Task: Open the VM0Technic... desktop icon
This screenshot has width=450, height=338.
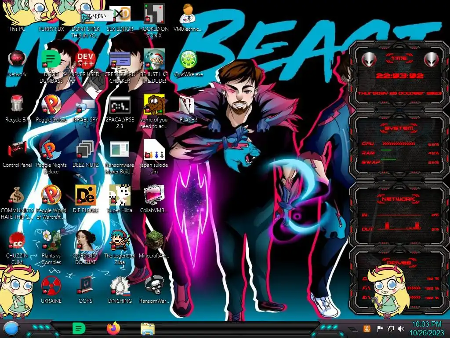Action: click(x=188, y=17)
